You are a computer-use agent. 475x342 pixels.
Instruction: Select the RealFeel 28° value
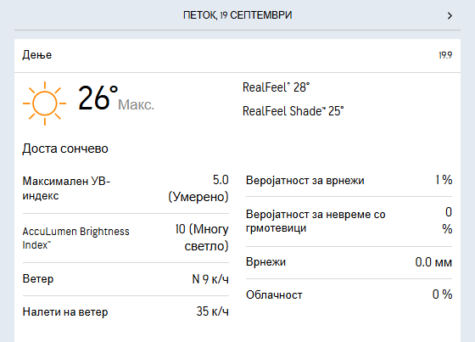pos(276,87)
